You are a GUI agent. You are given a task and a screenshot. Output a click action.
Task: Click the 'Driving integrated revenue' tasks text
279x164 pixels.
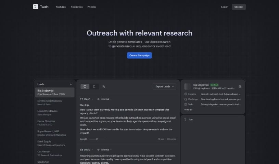[221, 104]
